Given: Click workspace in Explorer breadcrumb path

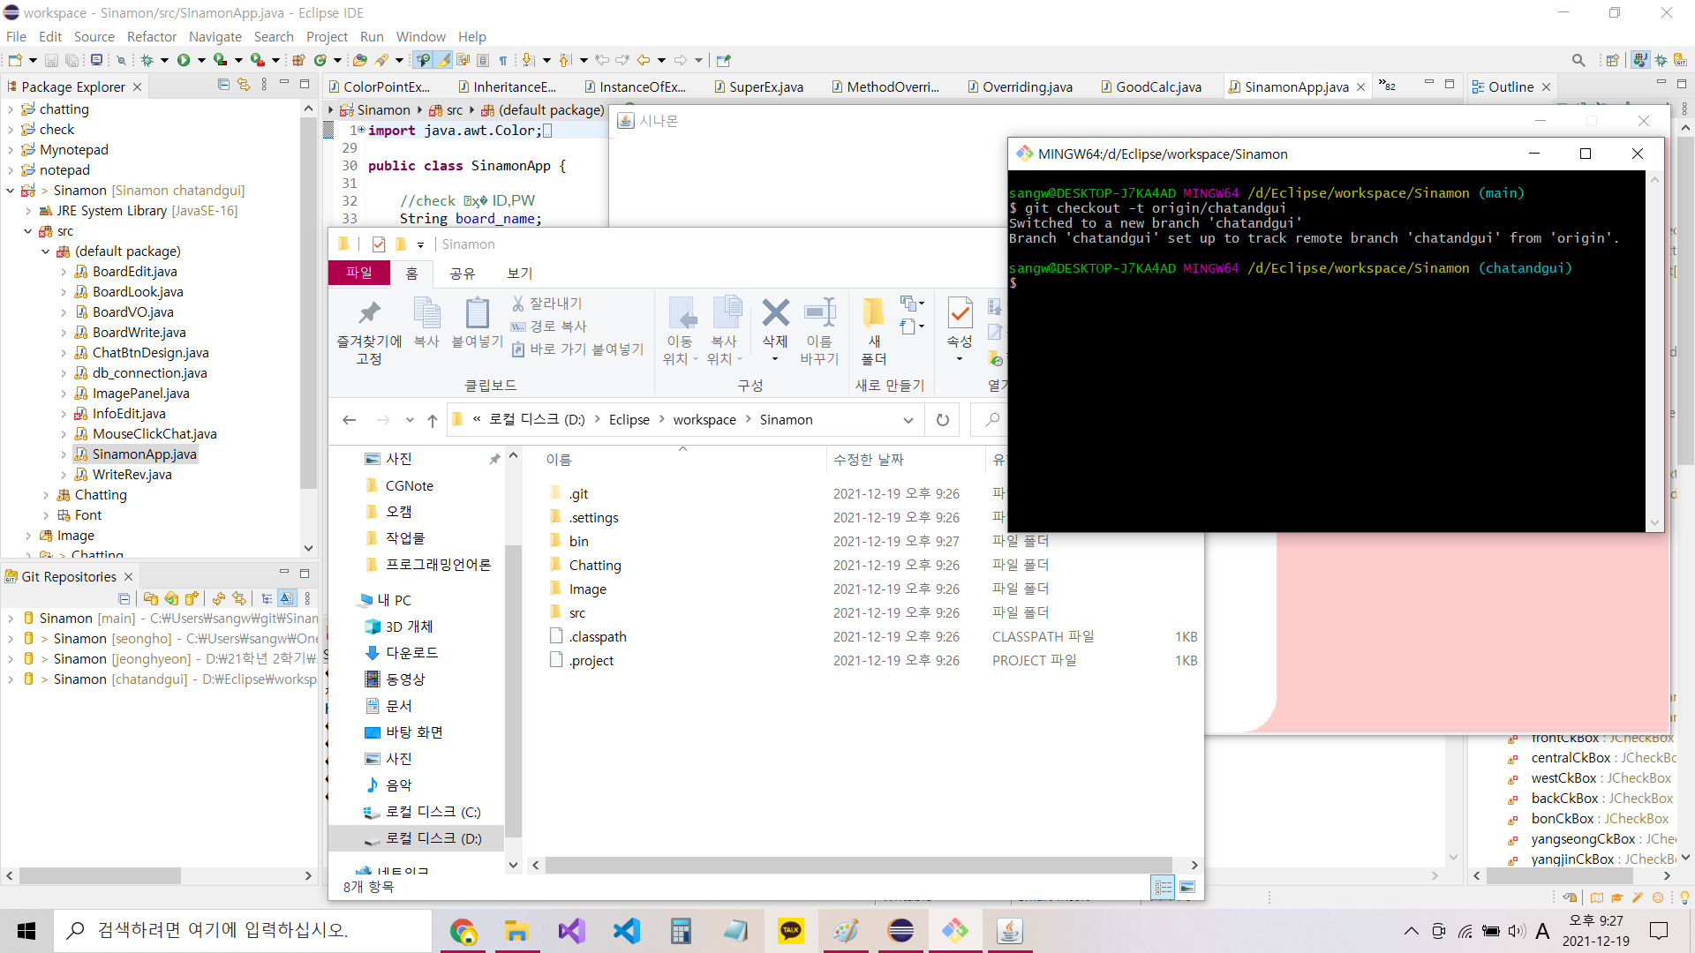Looking at the screenshot, I should click(704, 420).
